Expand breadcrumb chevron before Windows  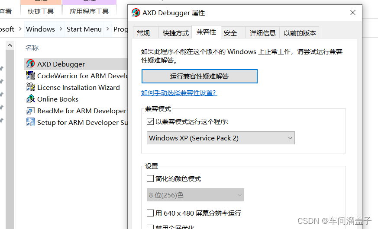coord(20,29)
